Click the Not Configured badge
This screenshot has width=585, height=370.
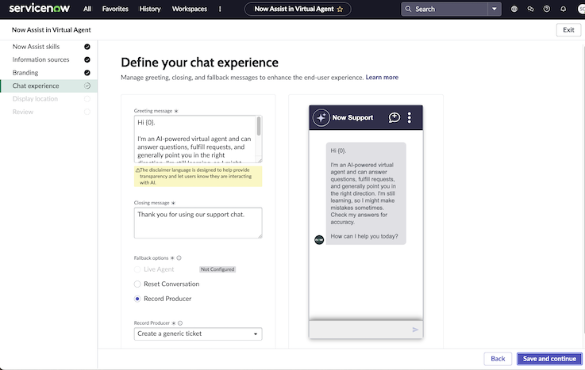coord(217,269)
